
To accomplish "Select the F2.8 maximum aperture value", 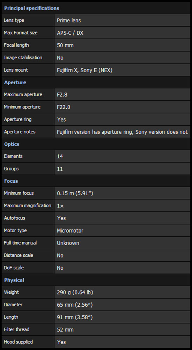I will coord(62,95).
